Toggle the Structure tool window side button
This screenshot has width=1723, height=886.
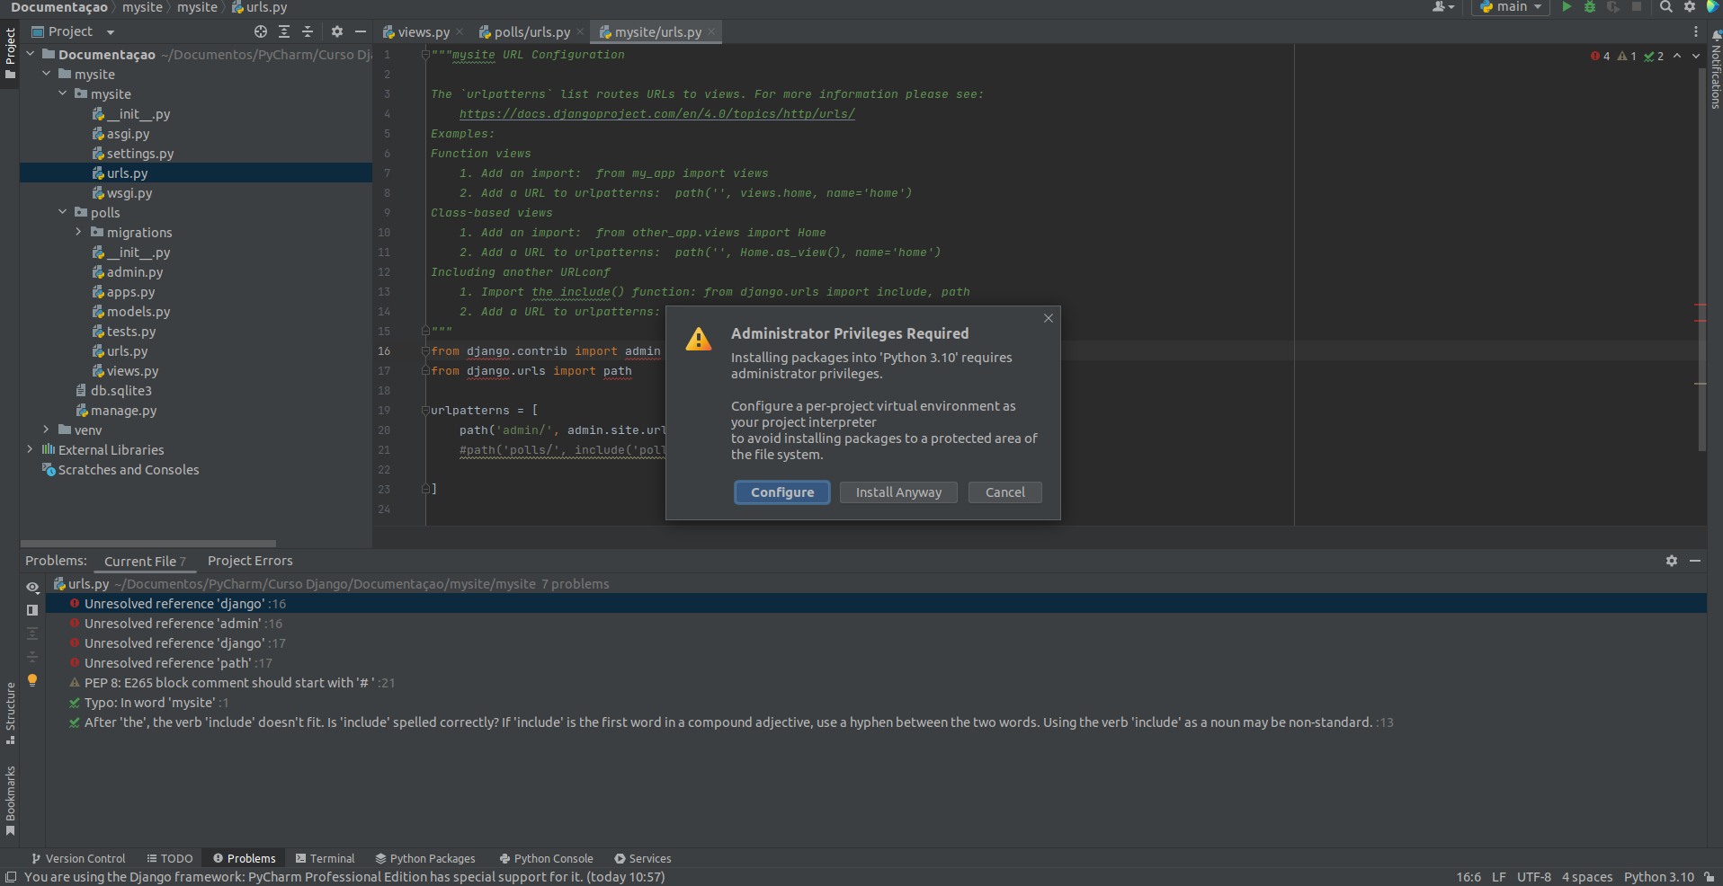pos(10,713)
